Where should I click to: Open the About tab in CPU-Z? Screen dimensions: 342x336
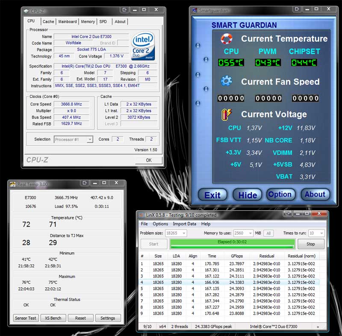pyautogui.click(x=120, y=21)
